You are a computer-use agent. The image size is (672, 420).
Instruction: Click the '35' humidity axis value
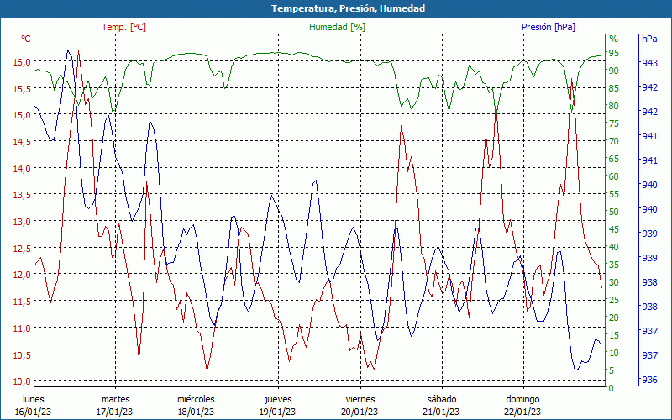point(614,265)
